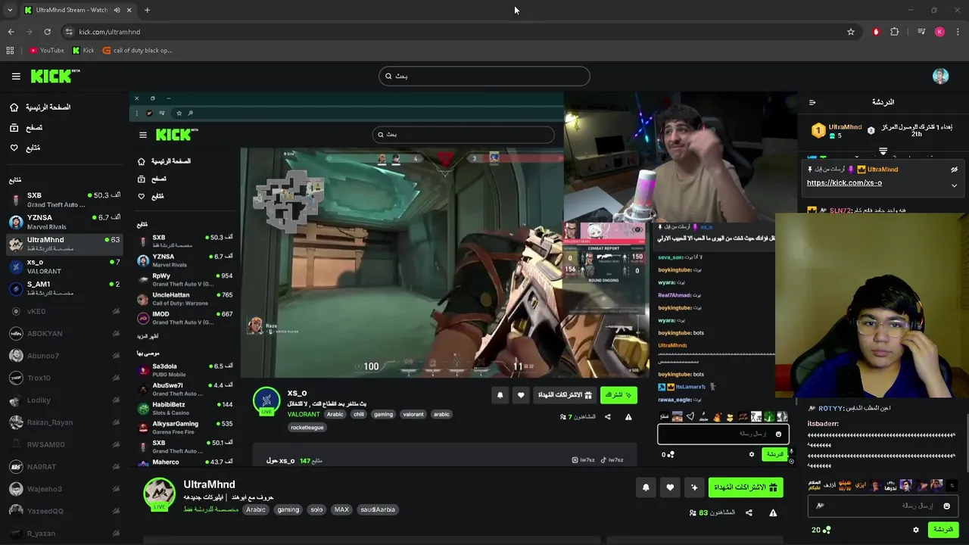Click UltraMhnd name in top gifters leaderboard
The height and width of the screenshot is (545, 969).
coord(845,127)
